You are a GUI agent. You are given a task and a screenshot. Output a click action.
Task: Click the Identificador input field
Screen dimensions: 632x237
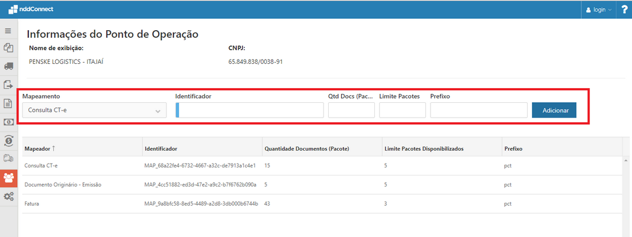click(x=249, y=110)
